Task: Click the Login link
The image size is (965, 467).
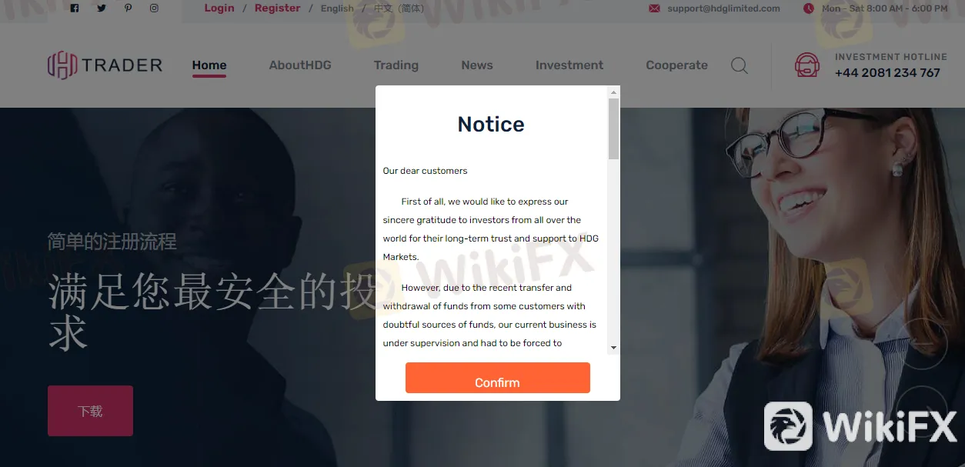Action: (219, 8)
